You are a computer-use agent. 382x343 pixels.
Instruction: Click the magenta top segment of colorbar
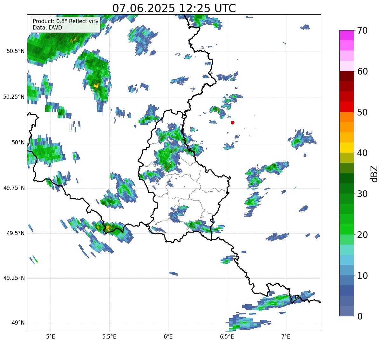(346, 35)
